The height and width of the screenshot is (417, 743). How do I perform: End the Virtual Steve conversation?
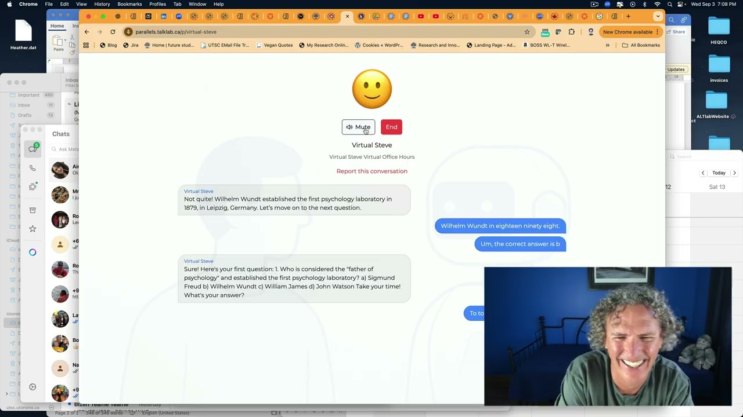[x=391, y=127]
